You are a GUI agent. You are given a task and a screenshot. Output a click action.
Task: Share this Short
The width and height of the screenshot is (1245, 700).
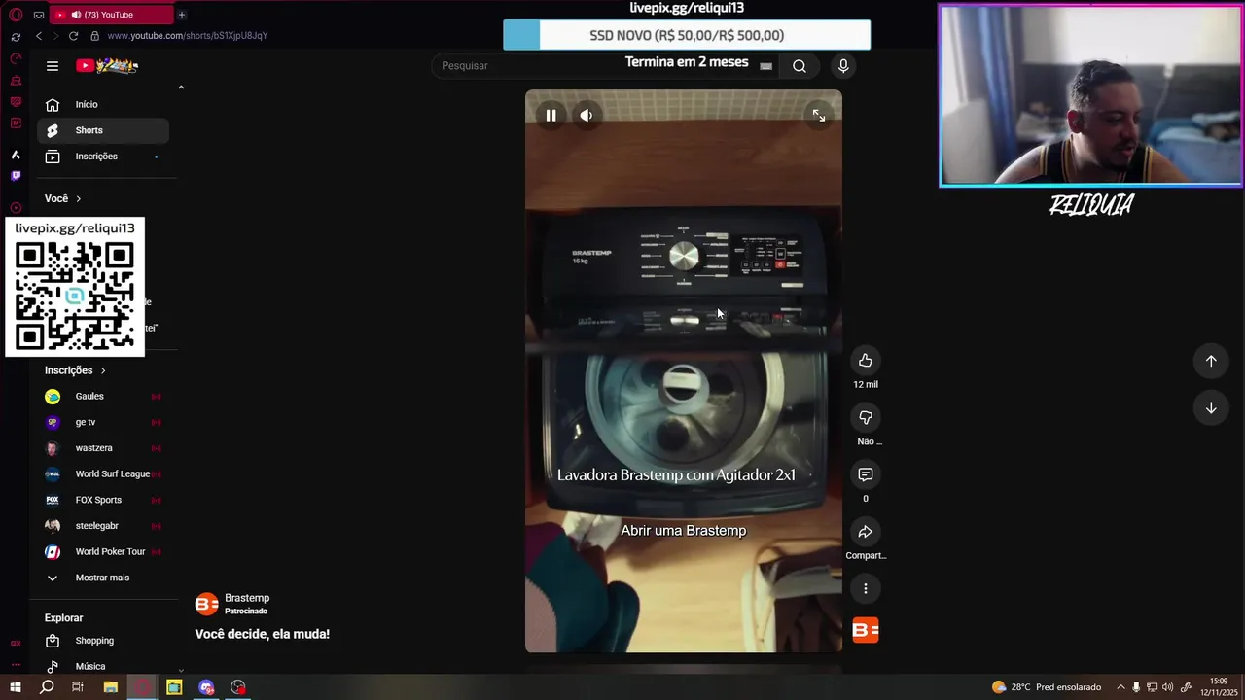click(x=865, y=532)
